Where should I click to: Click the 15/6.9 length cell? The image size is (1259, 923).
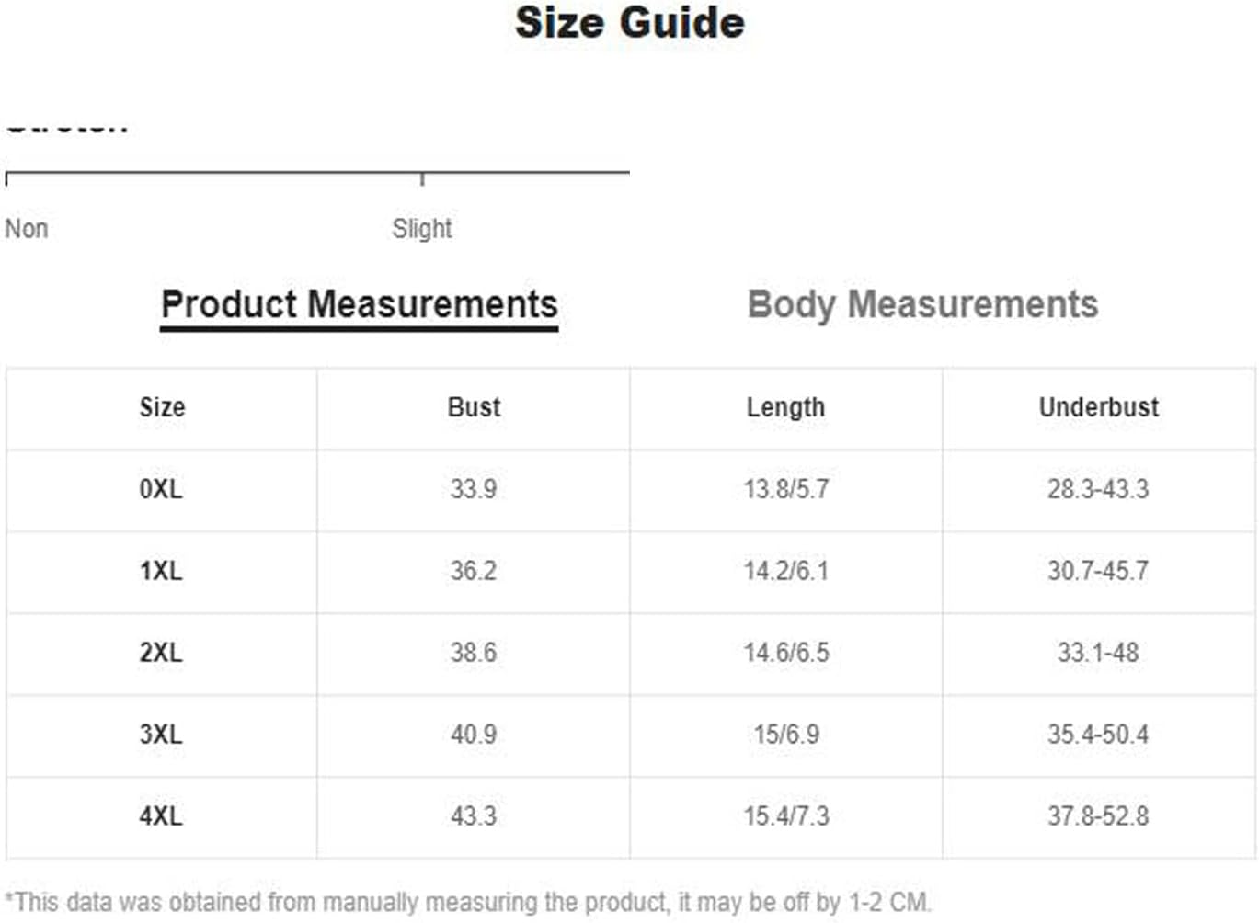click(x=786, y=735)
